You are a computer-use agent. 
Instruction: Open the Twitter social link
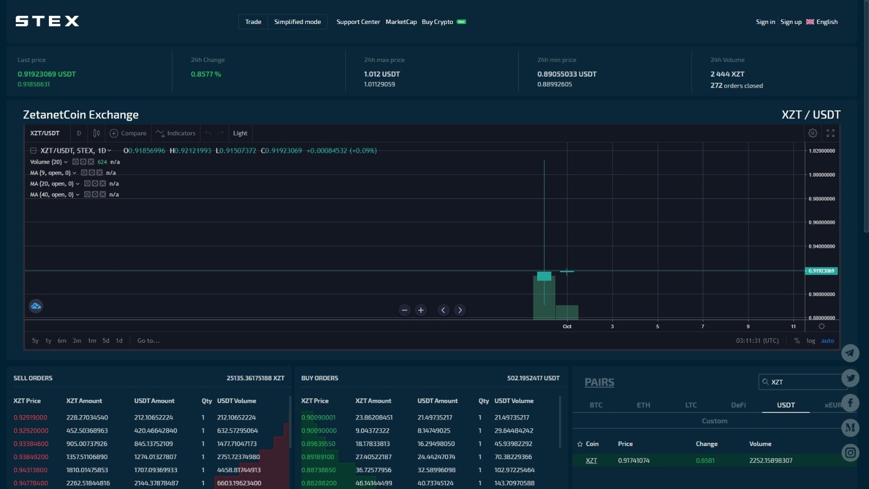coord(850,378)
